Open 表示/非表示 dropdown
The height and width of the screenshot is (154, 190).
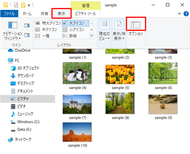click(119, 33)
